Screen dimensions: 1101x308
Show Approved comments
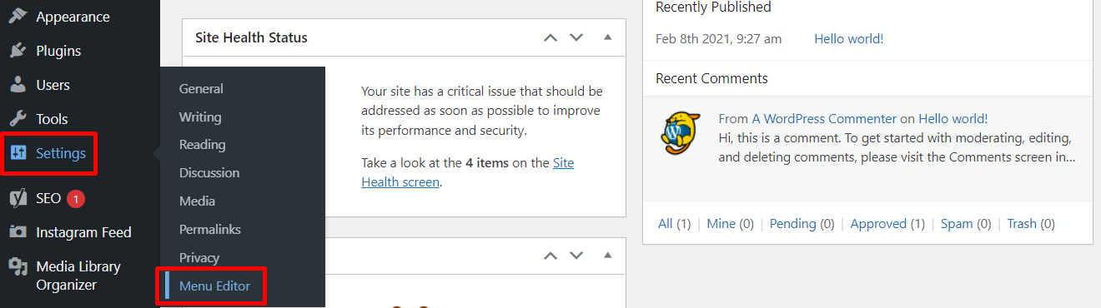(x=887, y=223)
